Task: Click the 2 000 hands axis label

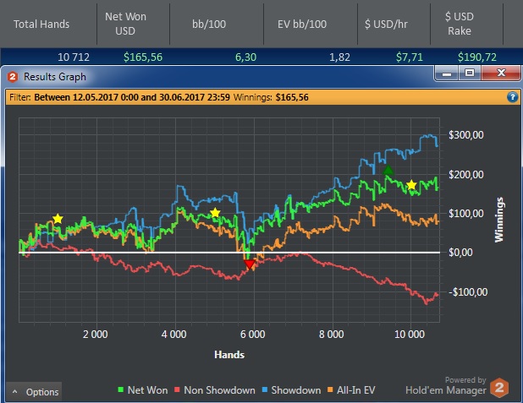Action: [96, 334]
